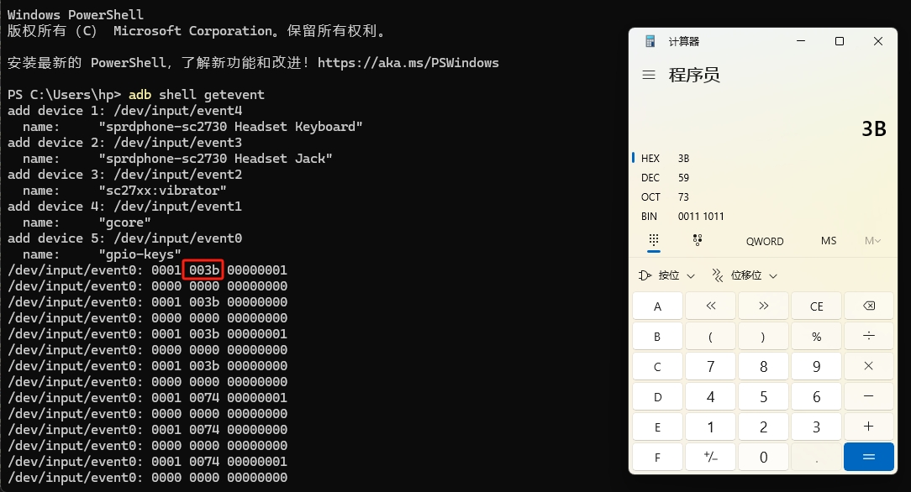Click the MS memory store button
Image resolution: width=911 pixels, height=492 pixels.
[x=829, y=241]
